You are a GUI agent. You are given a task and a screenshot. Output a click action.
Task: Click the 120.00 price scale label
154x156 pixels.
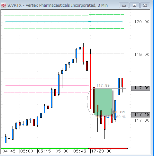click(x=142, y=22)
